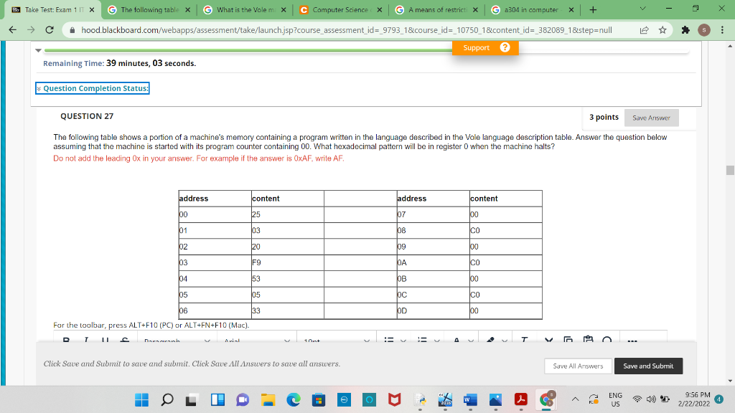This screenshot has width=735, height=413.
Task: Click Save All Answers
Action: [x=578, y=366]
